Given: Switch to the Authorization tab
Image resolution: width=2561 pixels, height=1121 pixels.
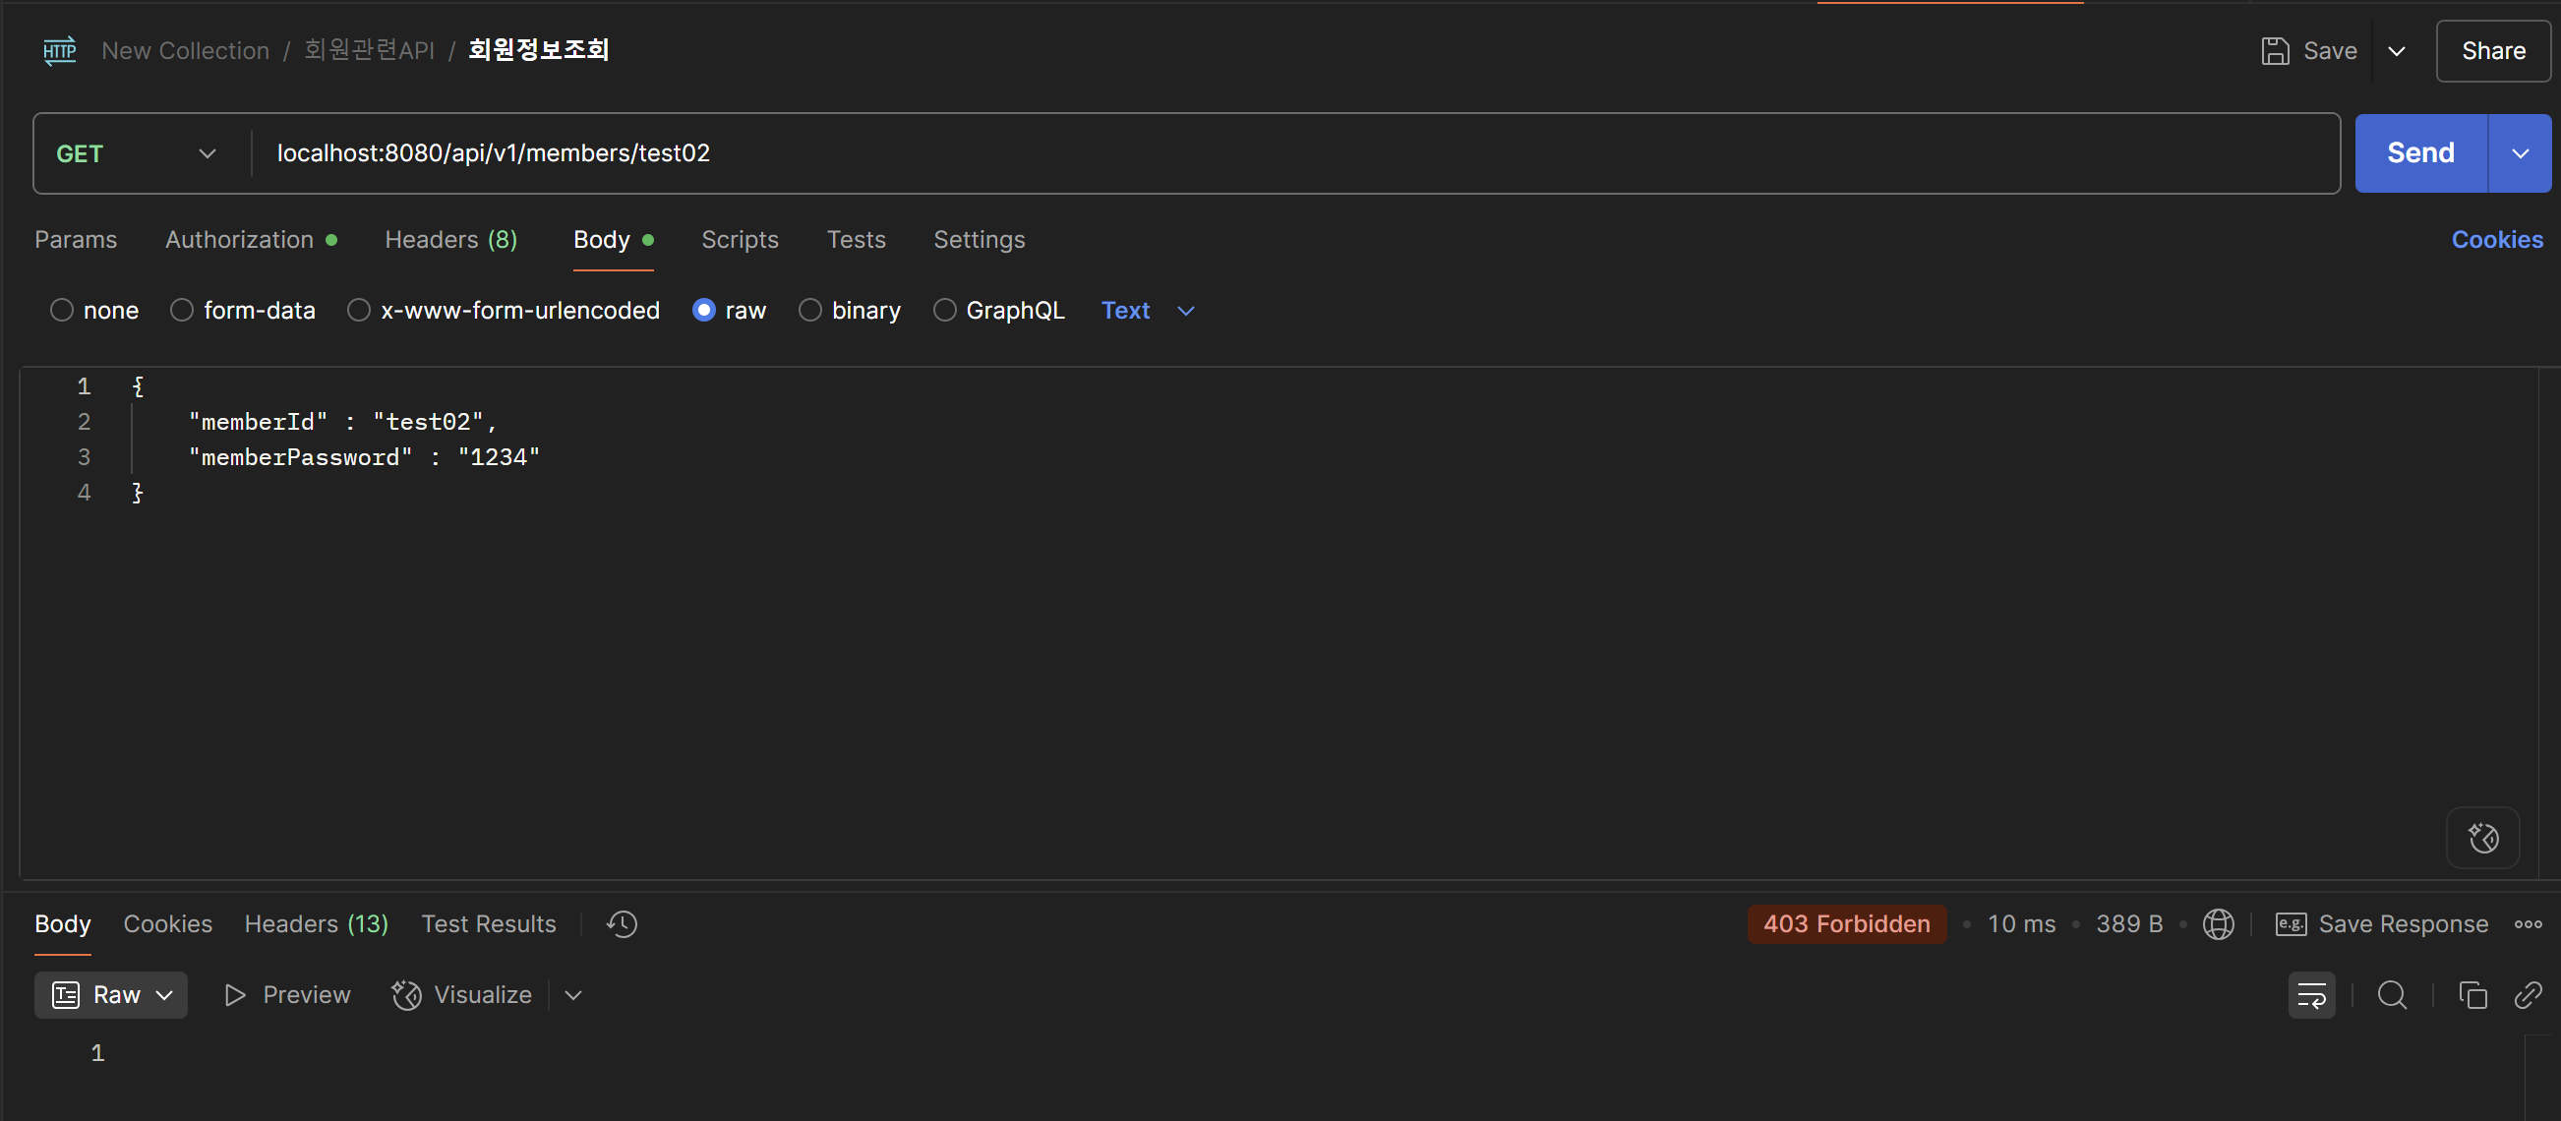Looking at the screenshot, I should [x=240, y=240].
